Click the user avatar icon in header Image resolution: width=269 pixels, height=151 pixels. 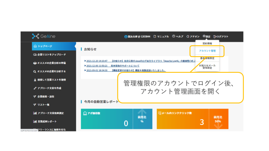[x=126, y=37]
